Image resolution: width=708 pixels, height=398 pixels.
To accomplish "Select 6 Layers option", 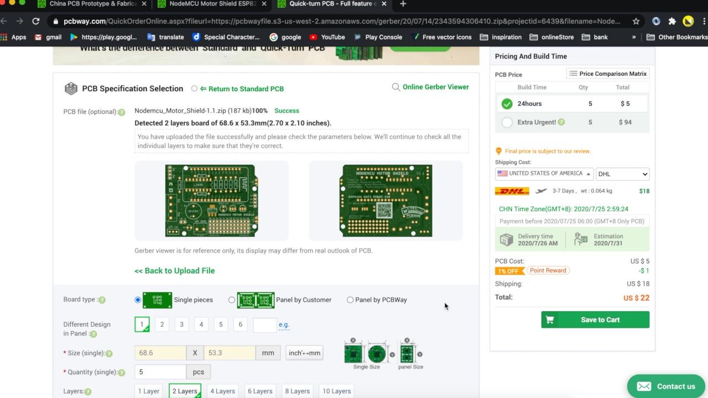I will point(260,391).
